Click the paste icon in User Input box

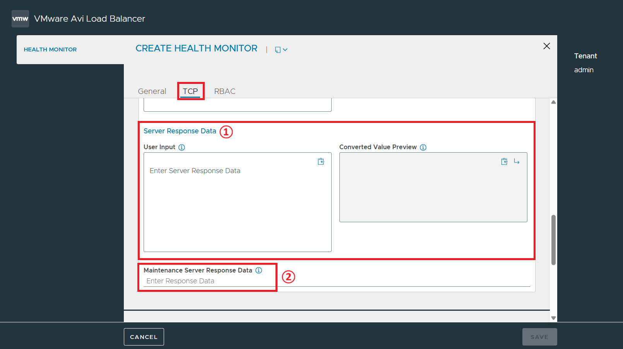point(321,162)
